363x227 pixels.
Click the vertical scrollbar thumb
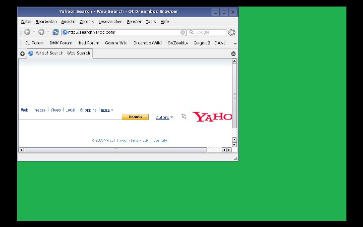click(234, 96)
